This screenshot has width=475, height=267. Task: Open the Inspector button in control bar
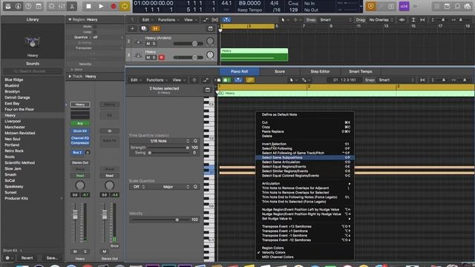(18, 6)
